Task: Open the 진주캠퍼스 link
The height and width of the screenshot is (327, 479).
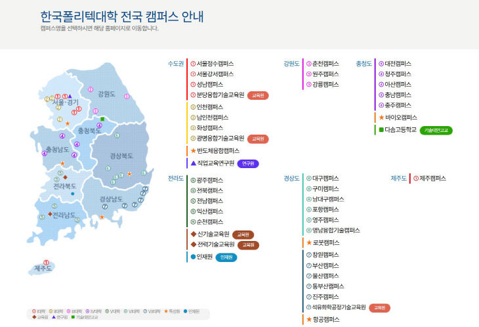Action: coord(325,296)
